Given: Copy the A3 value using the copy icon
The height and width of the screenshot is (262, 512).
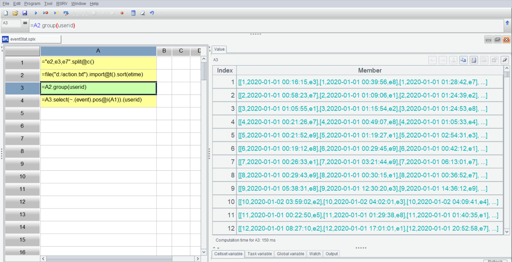Looking at the screenshot, I should pyautogui.click(x=463, y=60).
